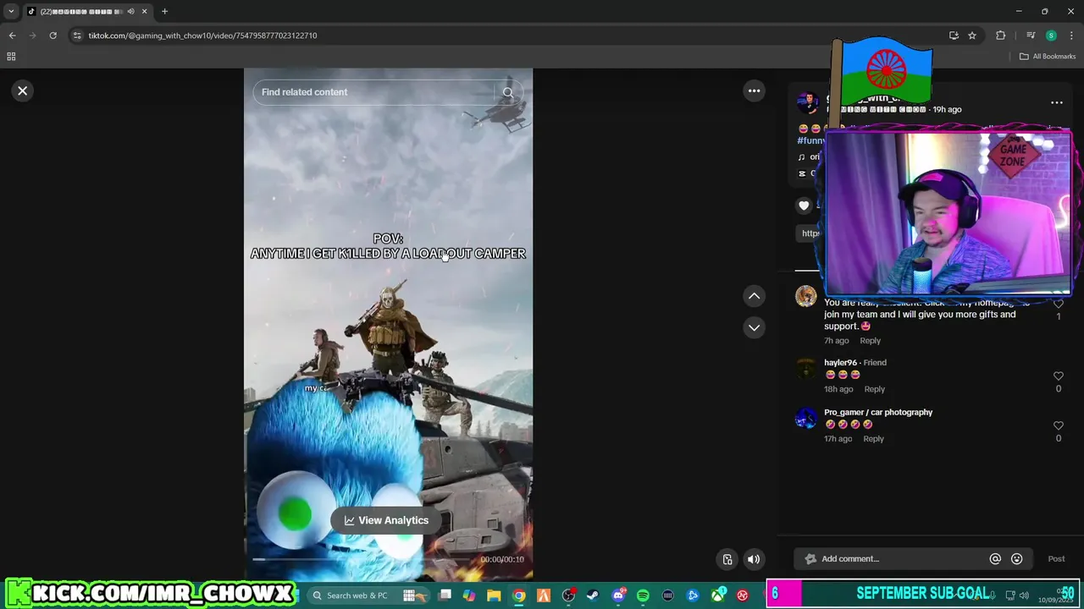
Task: Mute the tab using its speaker icon
Action: point(130,12)
